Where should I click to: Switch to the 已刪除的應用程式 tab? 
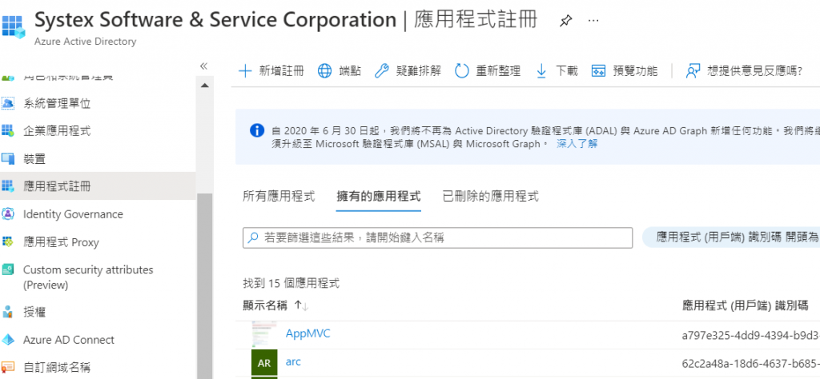pyautogui.click(x=491, y=196)
